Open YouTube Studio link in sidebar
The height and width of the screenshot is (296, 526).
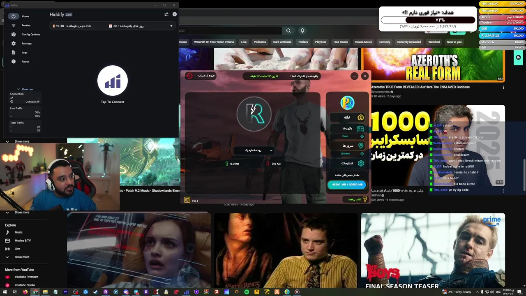(25, 285)
